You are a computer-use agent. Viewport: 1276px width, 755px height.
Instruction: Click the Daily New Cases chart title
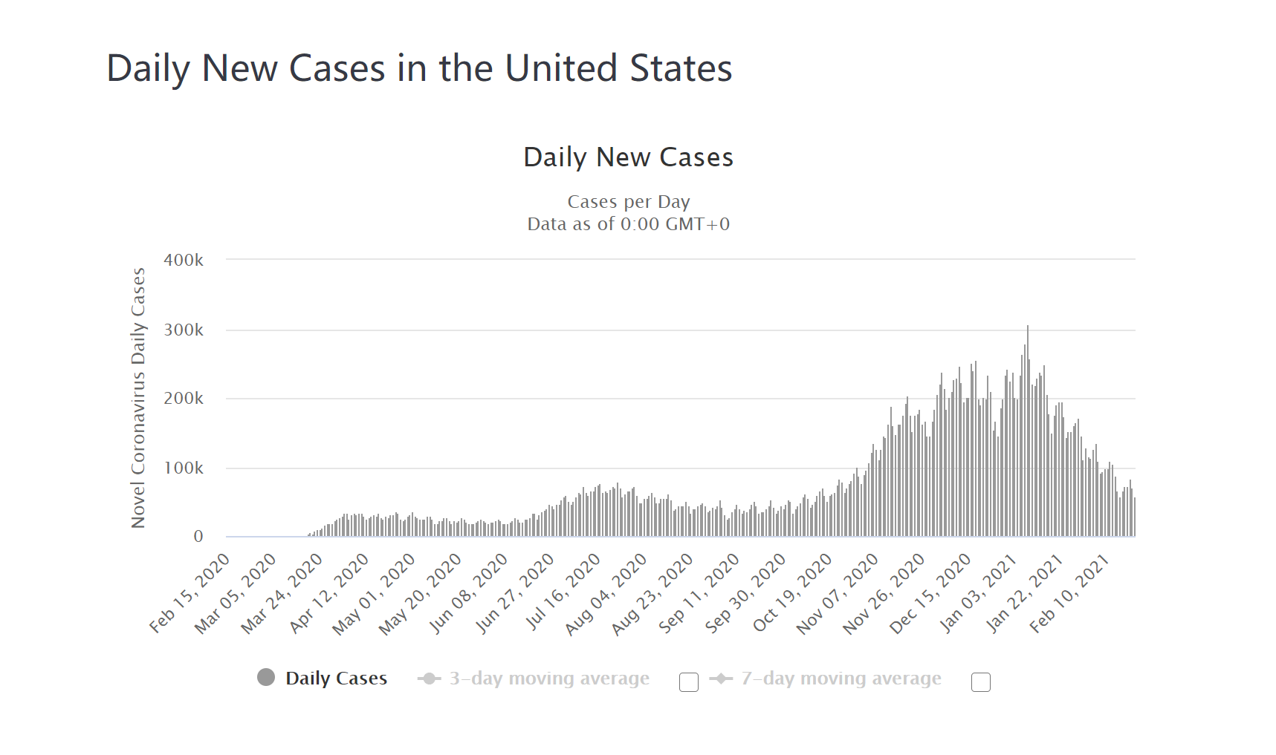point(628,157)
